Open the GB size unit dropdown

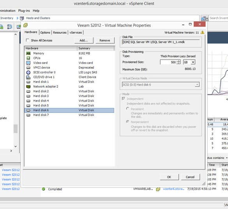coord(193,62)
